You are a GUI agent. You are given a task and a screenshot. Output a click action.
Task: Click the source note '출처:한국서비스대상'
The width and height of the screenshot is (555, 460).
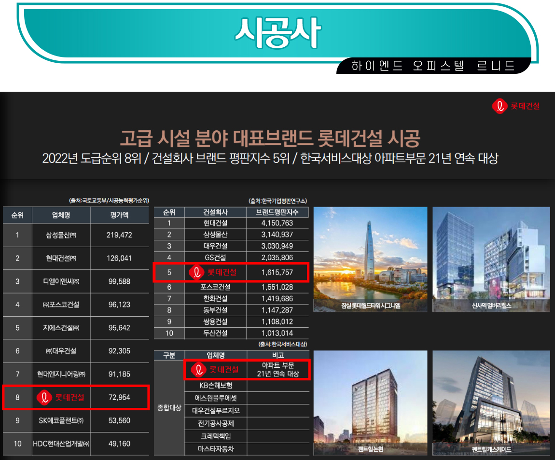tap(283, 344)
